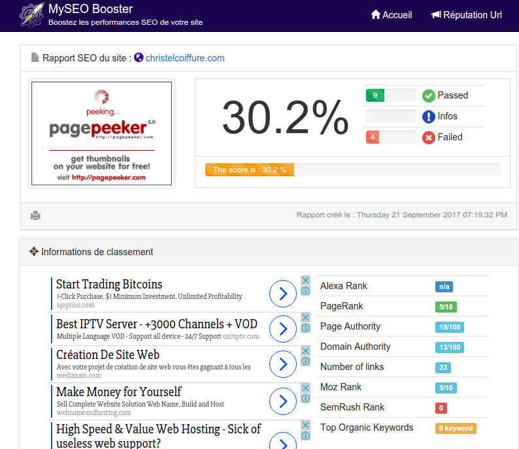519x449 pixels.
Task: Click the printer icon to print report
Action: pos(35,215)
